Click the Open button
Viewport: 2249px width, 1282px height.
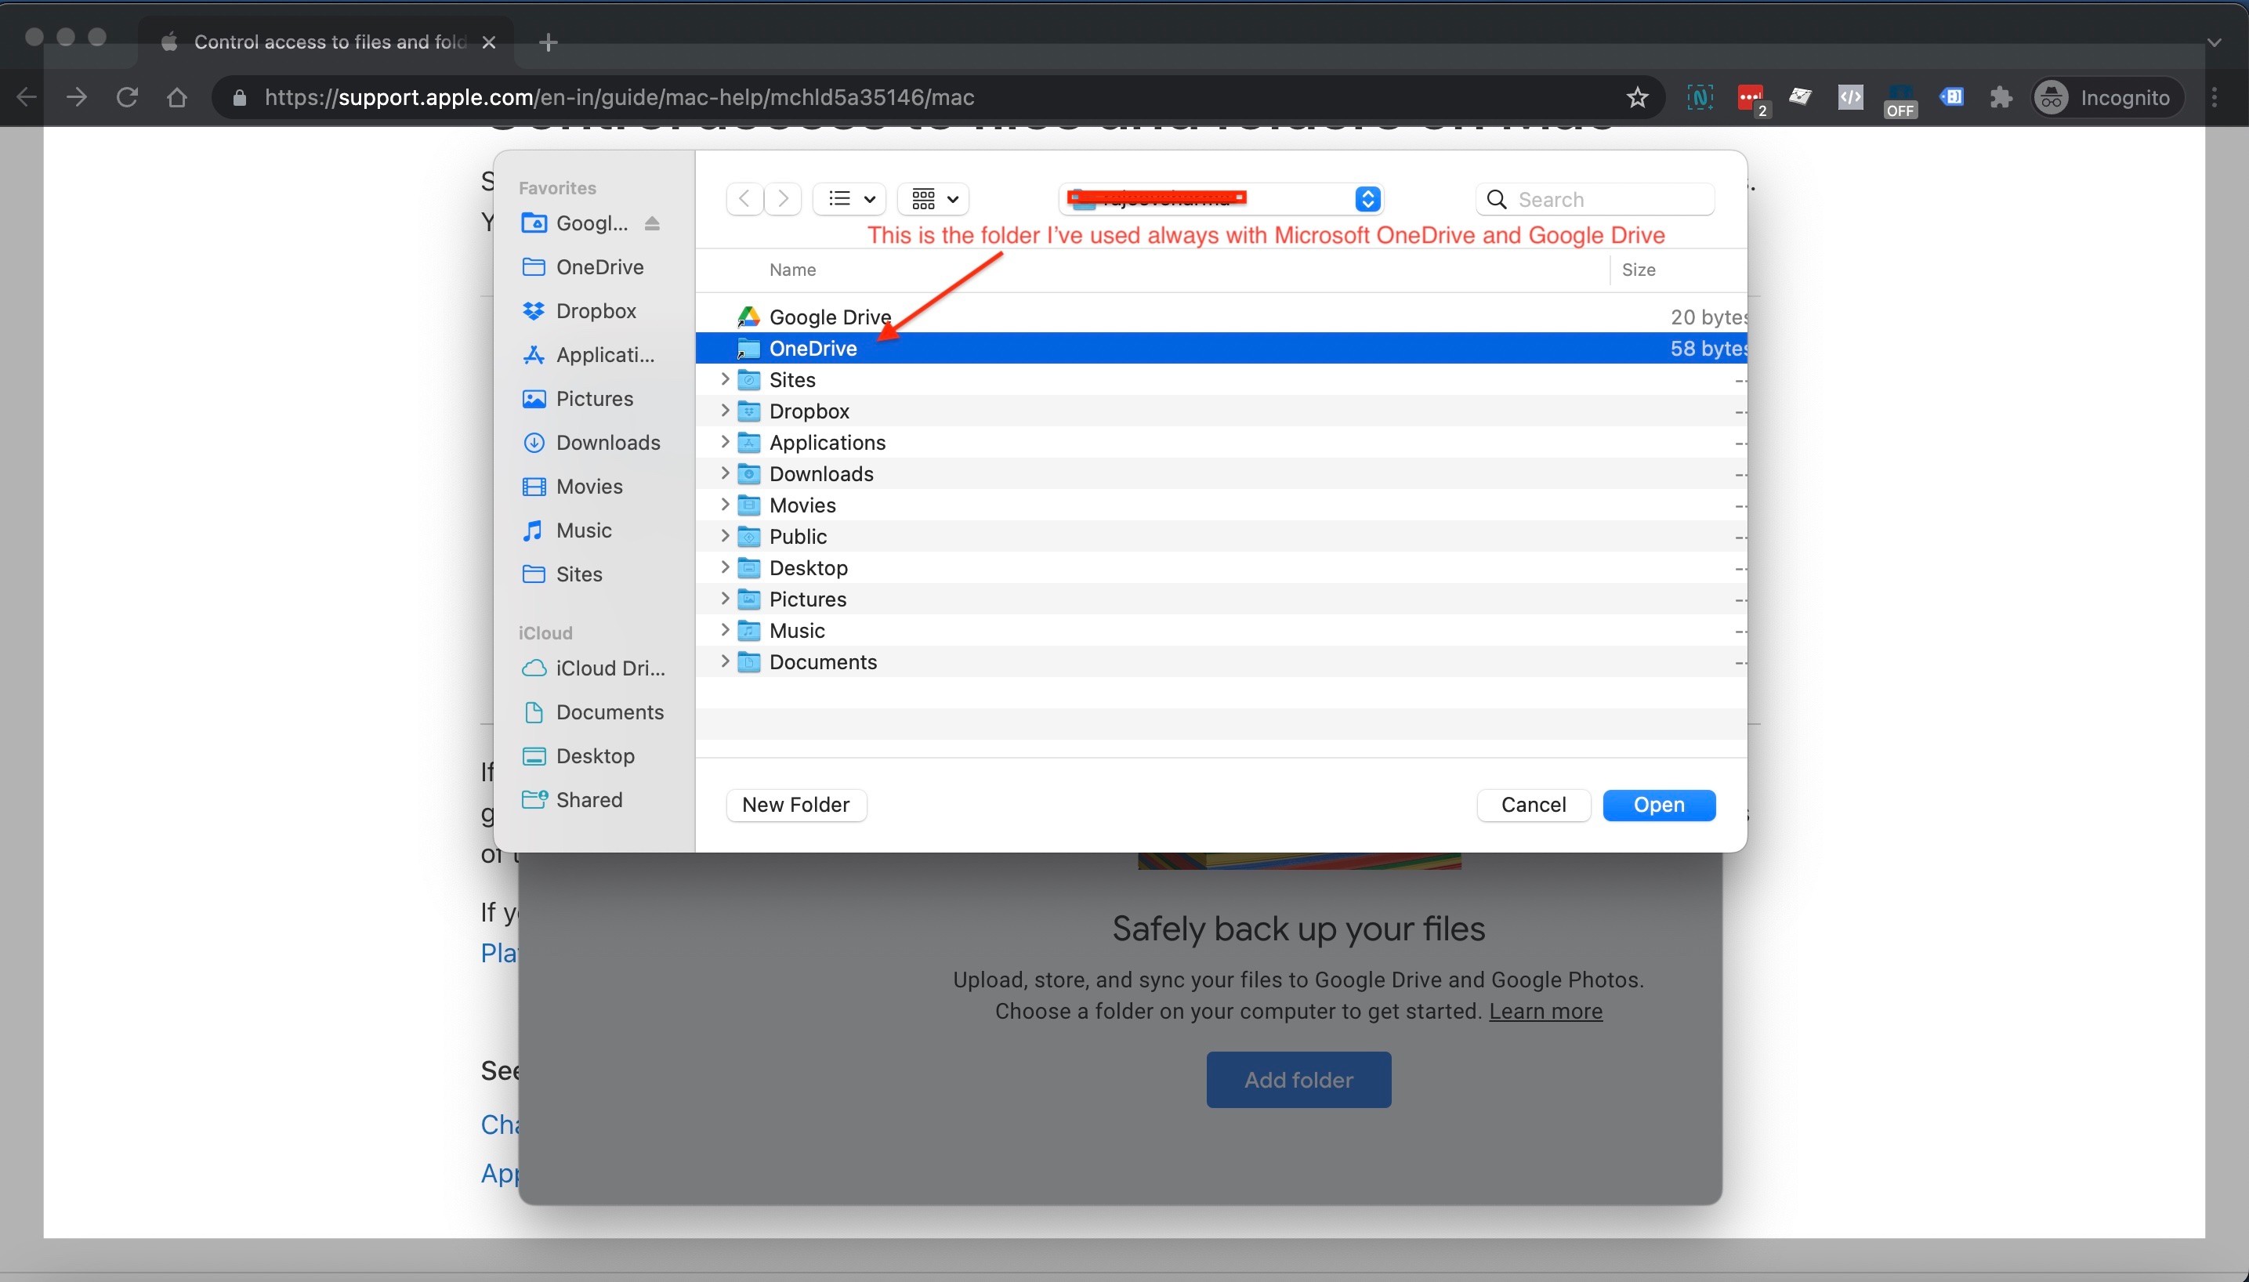1658,805
